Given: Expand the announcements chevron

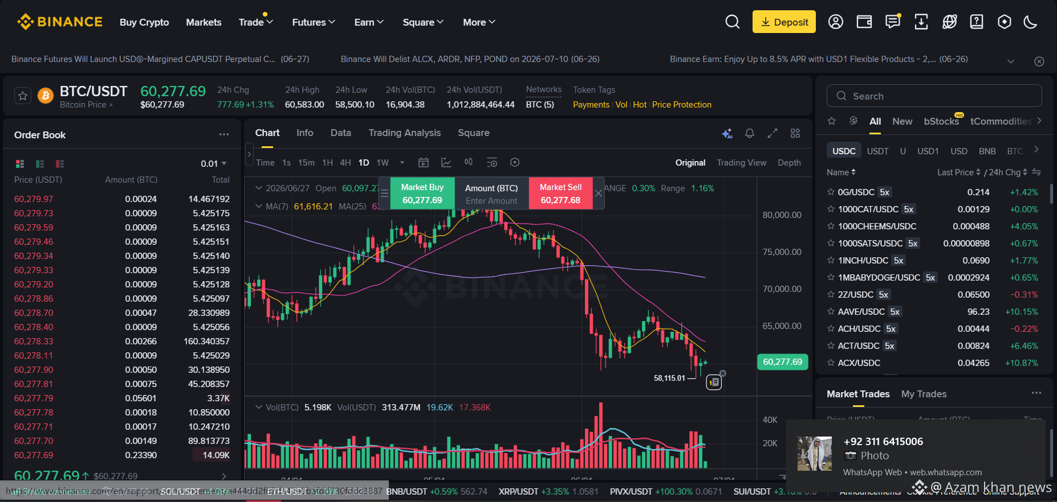Looking at the screenshot, I should pyautogui.click(x=1011, y=61).
